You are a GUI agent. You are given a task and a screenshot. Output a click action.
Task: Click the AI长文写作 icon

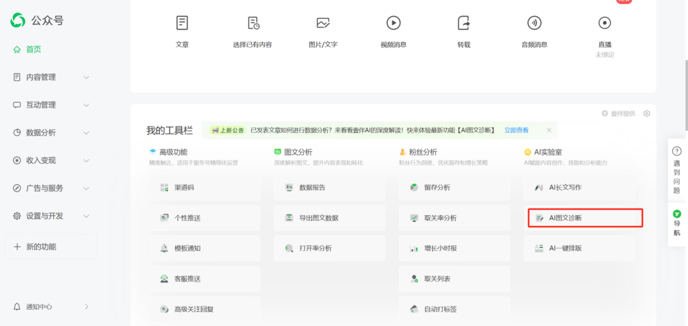(540, 188)
